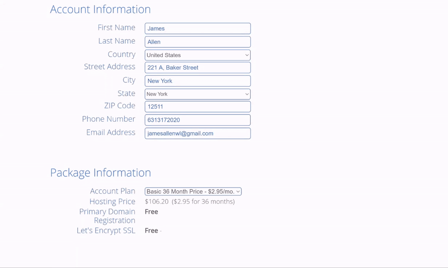The height and width of the screenshot is (268, 448).
Task: Click the Street Address label
Action: [110, 67]
